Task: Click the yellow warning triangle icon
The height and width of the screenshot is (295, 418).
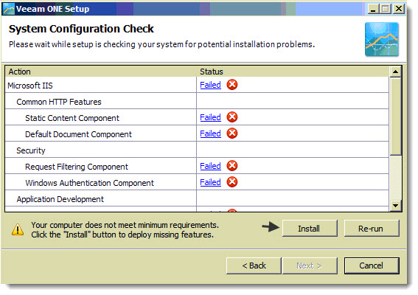Action: point(18,229)
